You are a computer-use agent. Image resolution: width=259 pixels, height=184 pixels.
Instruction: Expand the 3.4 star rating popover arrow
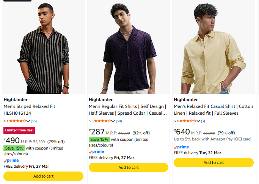pyautogui.click(x=198, y=121)
